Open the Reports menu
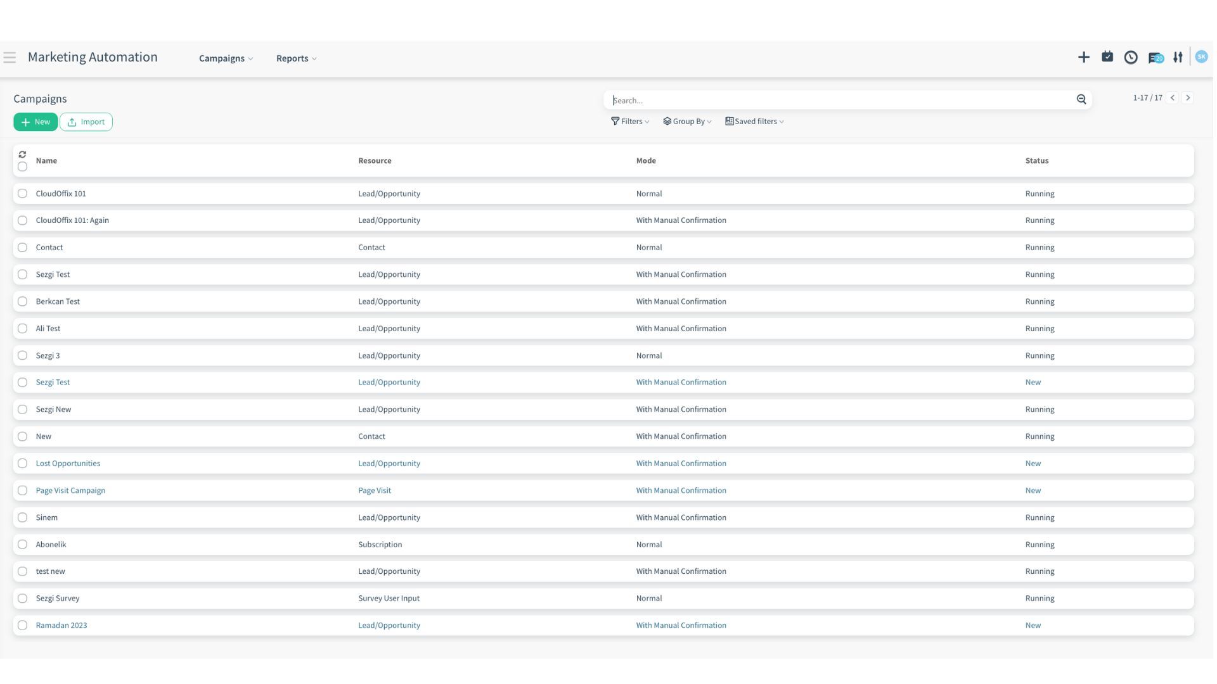The height and width of the screenshot is (684, 1217). pyautogui.click(x=297, y=58)
